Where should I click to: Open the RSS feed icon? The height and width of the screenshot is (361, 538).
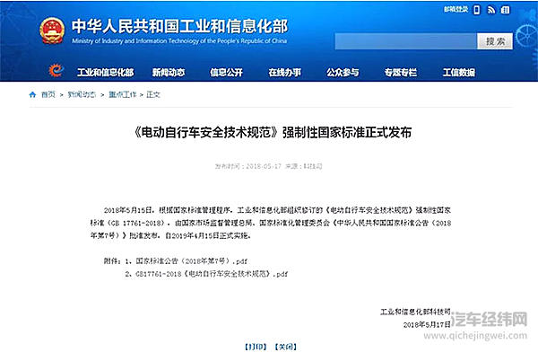click(x=491, y=10)
